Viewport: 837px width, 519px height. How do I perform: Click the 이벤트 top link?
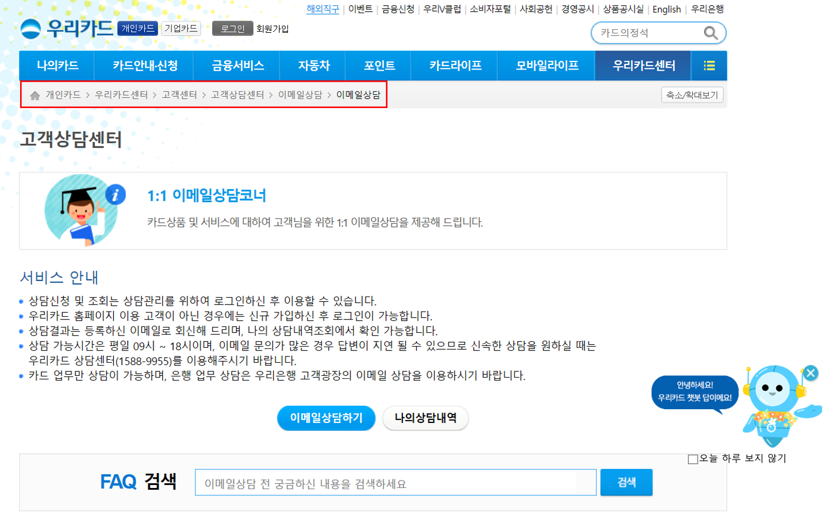[360, 9]
